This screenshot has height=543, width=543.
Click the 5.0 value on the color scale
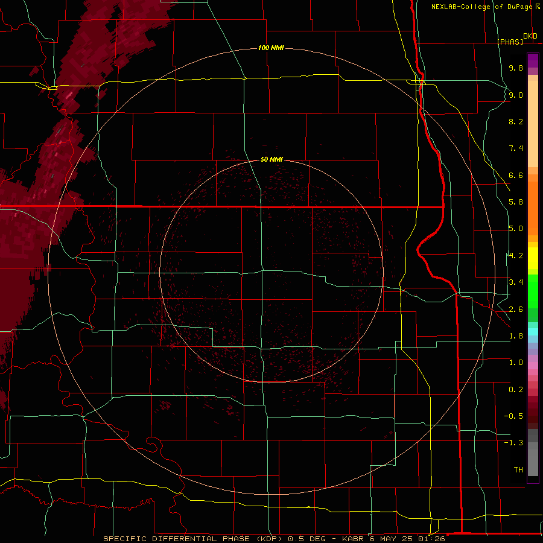click(x=516, y=229)
